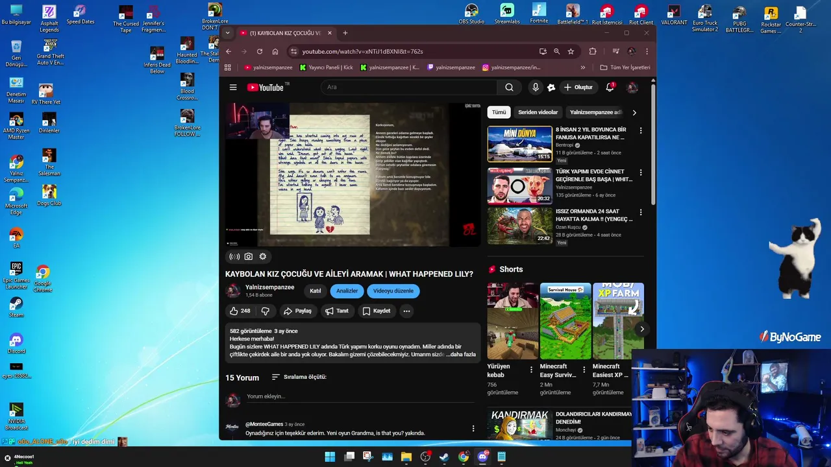Click the Yorum ekleyin comment field
Image resolution: width=831 pixels, height=467 pixels.
(360, 396)
